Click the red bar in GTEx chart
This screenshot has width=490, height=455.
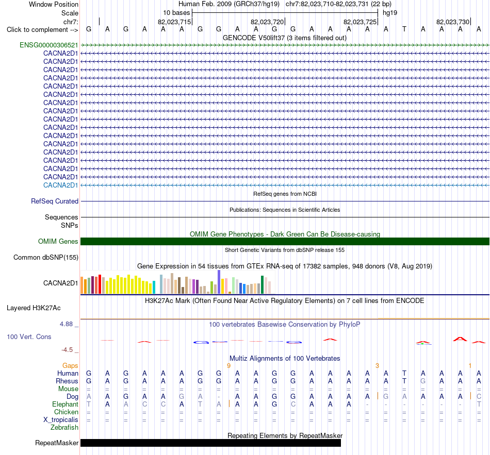point(100,284)
